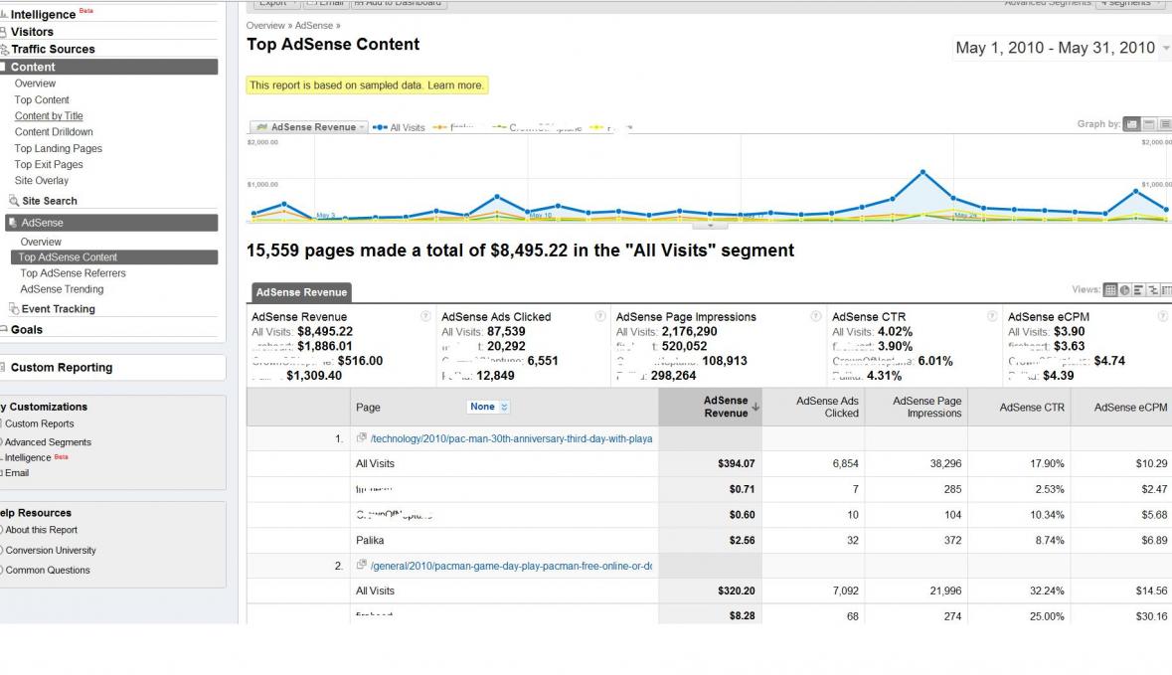The image size is (1172, 675).
Task: Open the AdSense Revenue graph metric dropdown
Action: point(307,127)
